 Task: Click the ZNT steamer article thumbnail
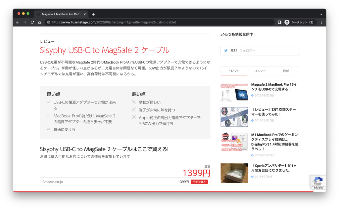[x=234, y=117]
